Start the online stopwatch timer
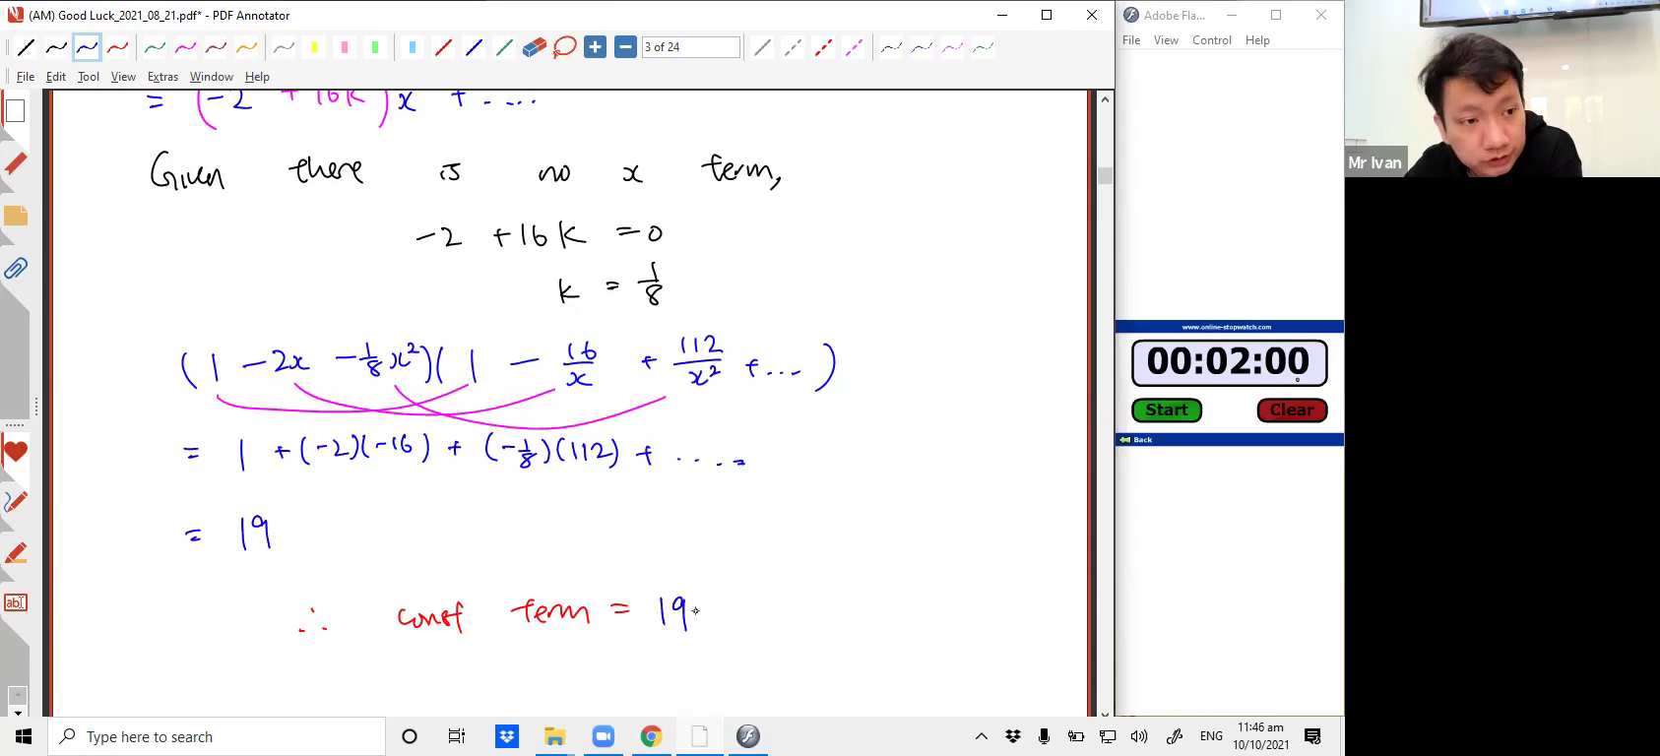The height and width of the screenshot is (756, 1660). click(1167, 409)
